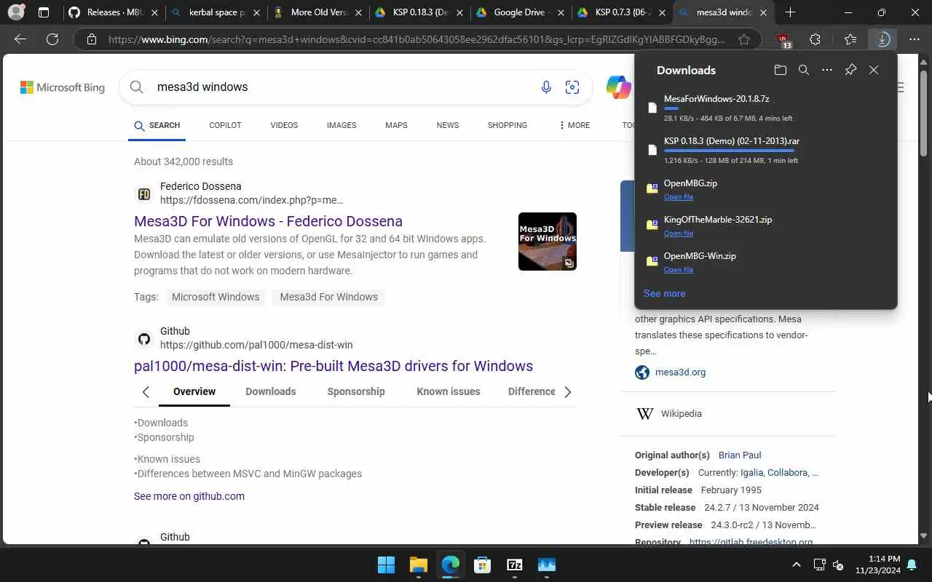Viewport: 932px width, 582px height.
Task: Open the browser Extensions icon
Action: pyautogui.click(x=815, y=39)
